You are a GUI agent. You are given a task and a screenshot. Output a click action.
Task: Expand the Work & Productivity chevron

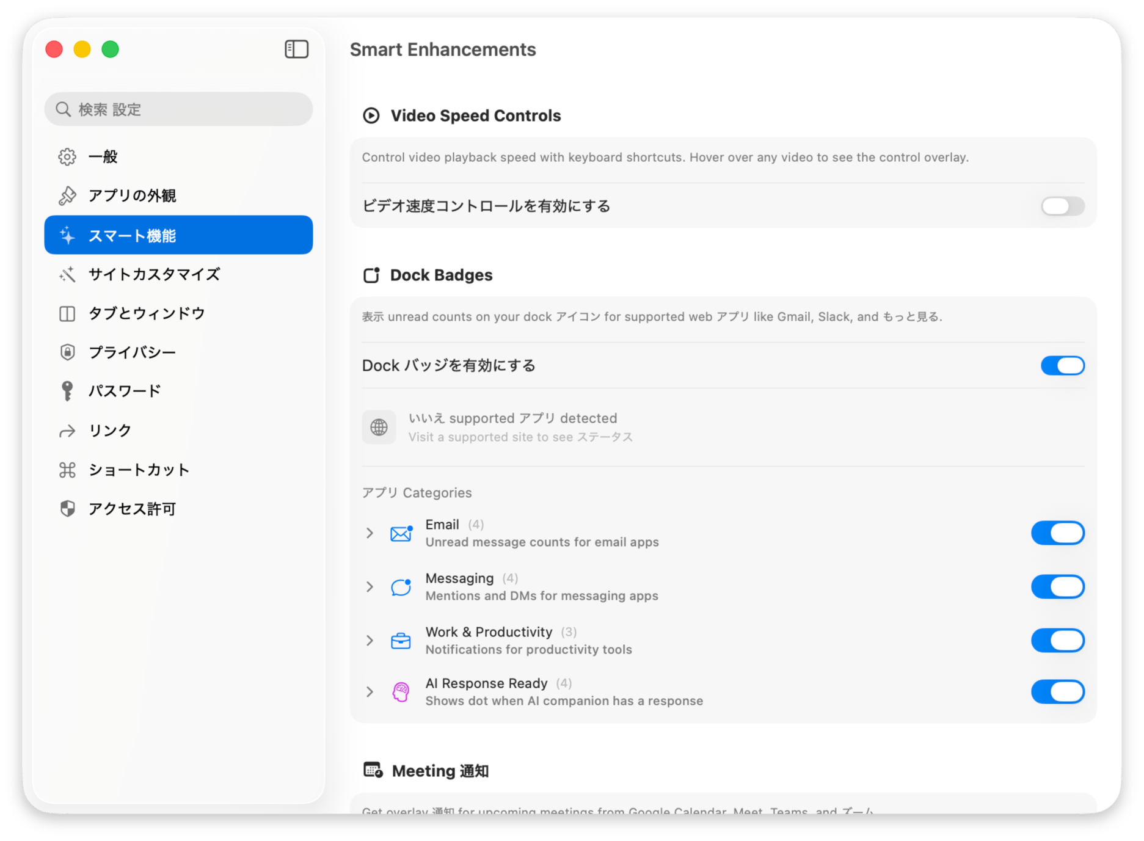coord(370,641)
